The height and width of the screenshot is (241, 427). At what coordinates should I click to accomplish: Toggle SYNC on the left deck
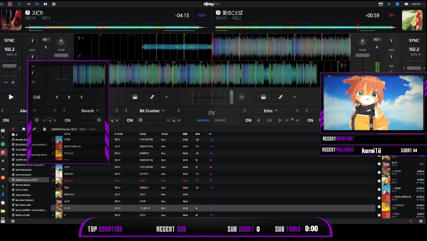click(x=9, y=40)
